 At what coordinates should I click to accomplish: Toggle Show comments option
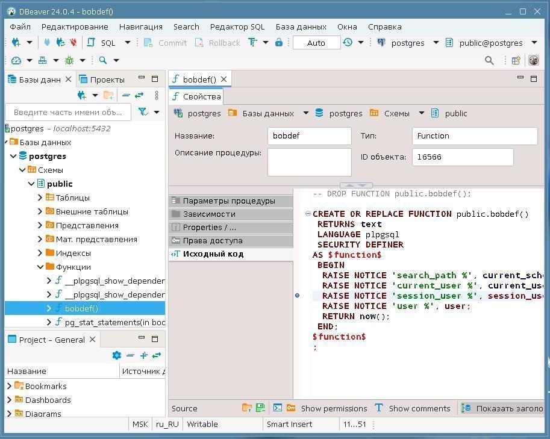tap(419, 408)
